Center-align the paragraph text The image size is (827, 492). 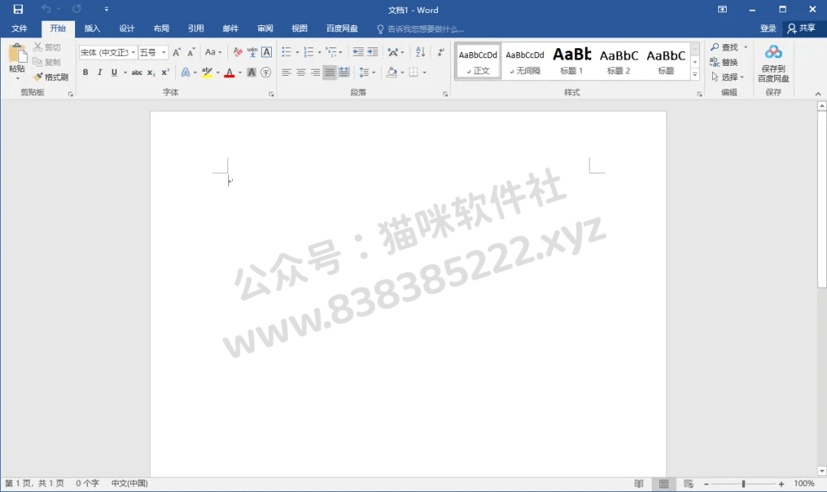[x=301, y=72]
